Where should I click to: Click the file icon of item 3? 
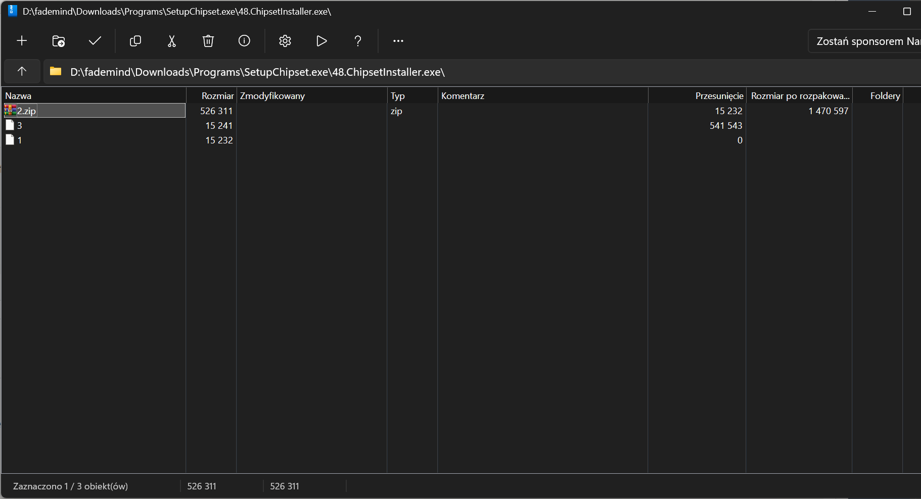point(10,125)
